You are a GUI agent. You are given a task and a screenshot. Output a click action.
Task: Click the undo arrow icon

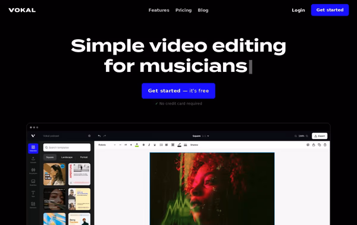[x=99, y=136]
